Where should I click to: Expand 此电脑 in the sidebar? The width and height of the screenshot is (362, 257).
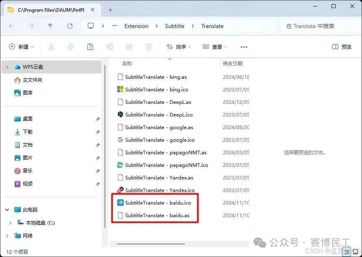click(7, 209)
